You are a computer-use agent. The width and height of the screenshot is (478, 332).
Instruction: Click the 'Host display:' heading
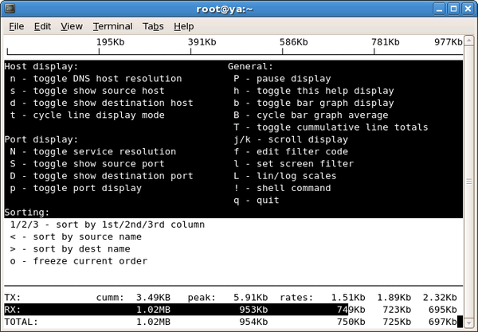pyautogui.click(x=41, y=66)
